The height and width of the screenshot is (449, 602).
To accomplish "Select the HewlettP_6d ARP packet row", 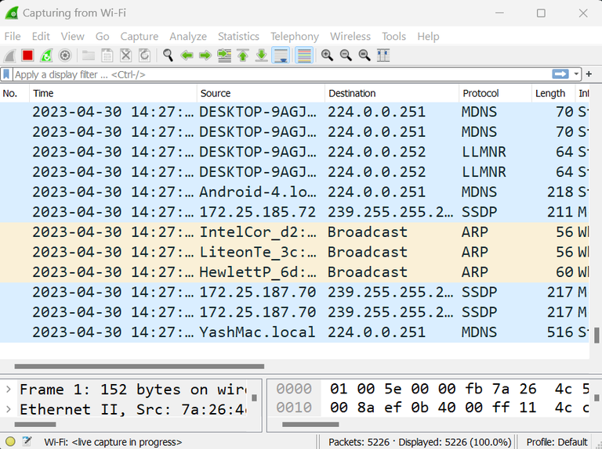I will [295, 272].
